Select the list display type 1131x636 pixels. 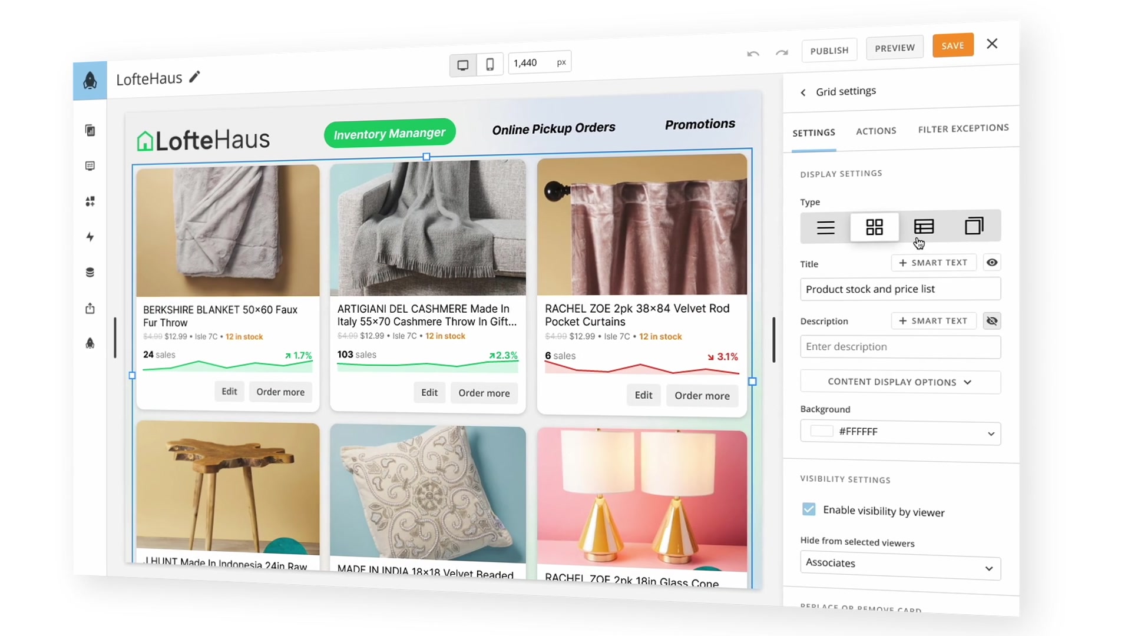[826, 227]
